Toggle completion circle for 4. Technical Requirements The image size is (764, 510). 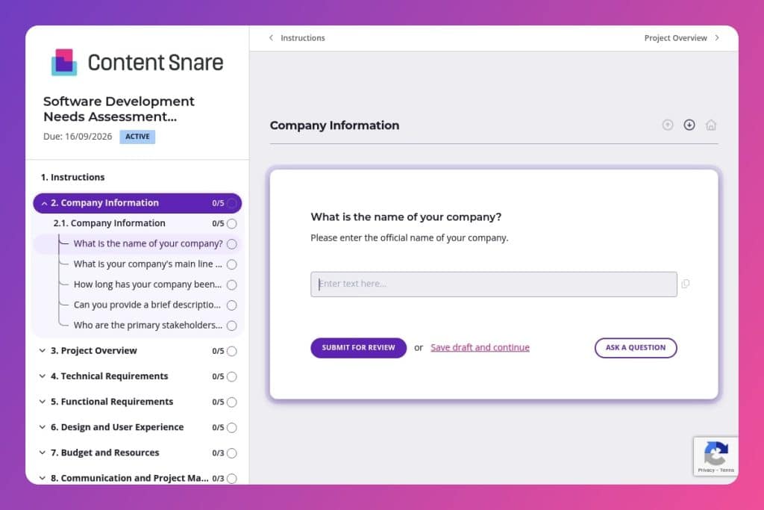click(232, 376)
